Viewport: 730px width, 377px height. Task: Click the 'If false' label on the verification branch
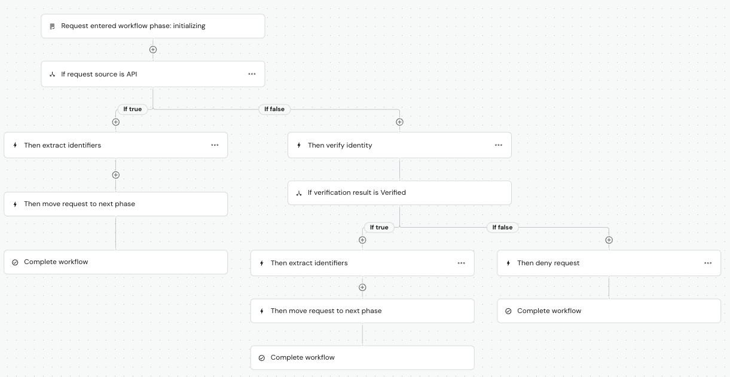coord(502,227)
